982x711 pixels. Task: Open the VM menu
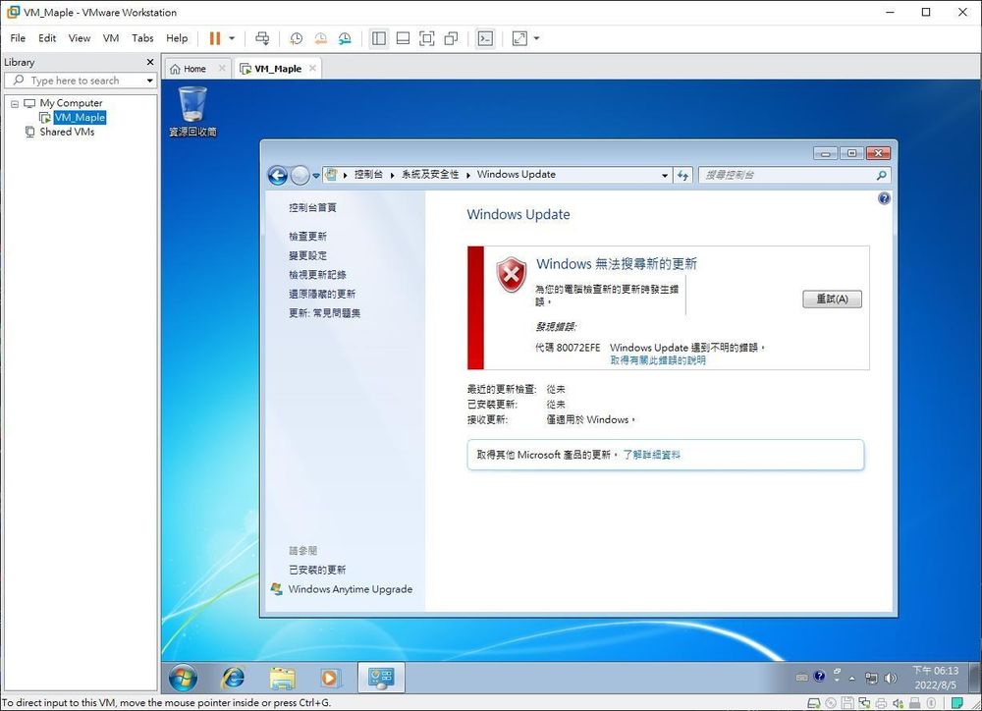coord(110,38)
